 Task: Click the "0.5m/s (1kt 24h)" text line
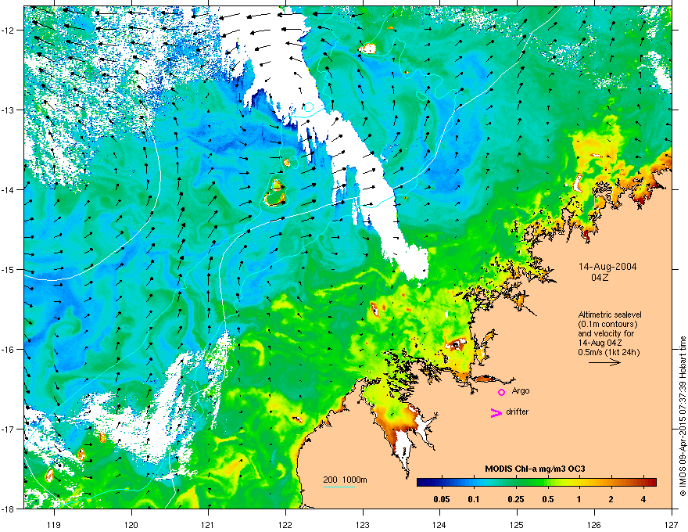(x=609, y=353)
